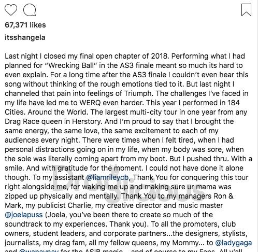
Task: Open the @liamrileycb mention
Action: click(107, 177)
